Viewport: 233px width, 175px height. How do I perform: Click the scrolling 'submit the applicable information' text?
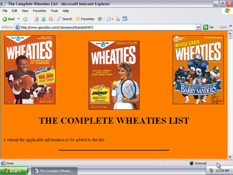click(55, 140)
